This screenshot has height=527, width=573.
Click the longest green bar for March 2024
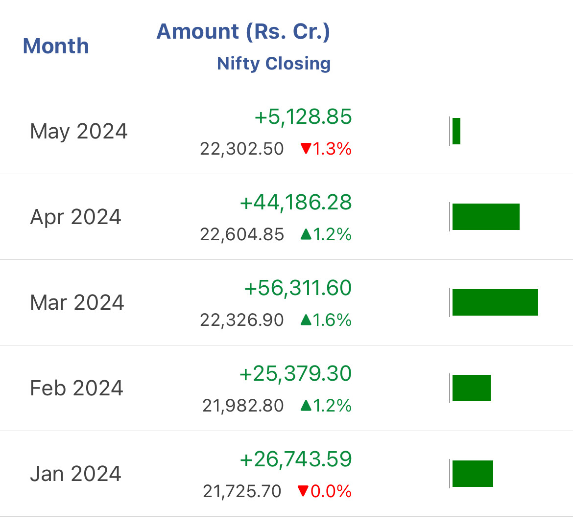pyautogui.click(x=495, y=302)
